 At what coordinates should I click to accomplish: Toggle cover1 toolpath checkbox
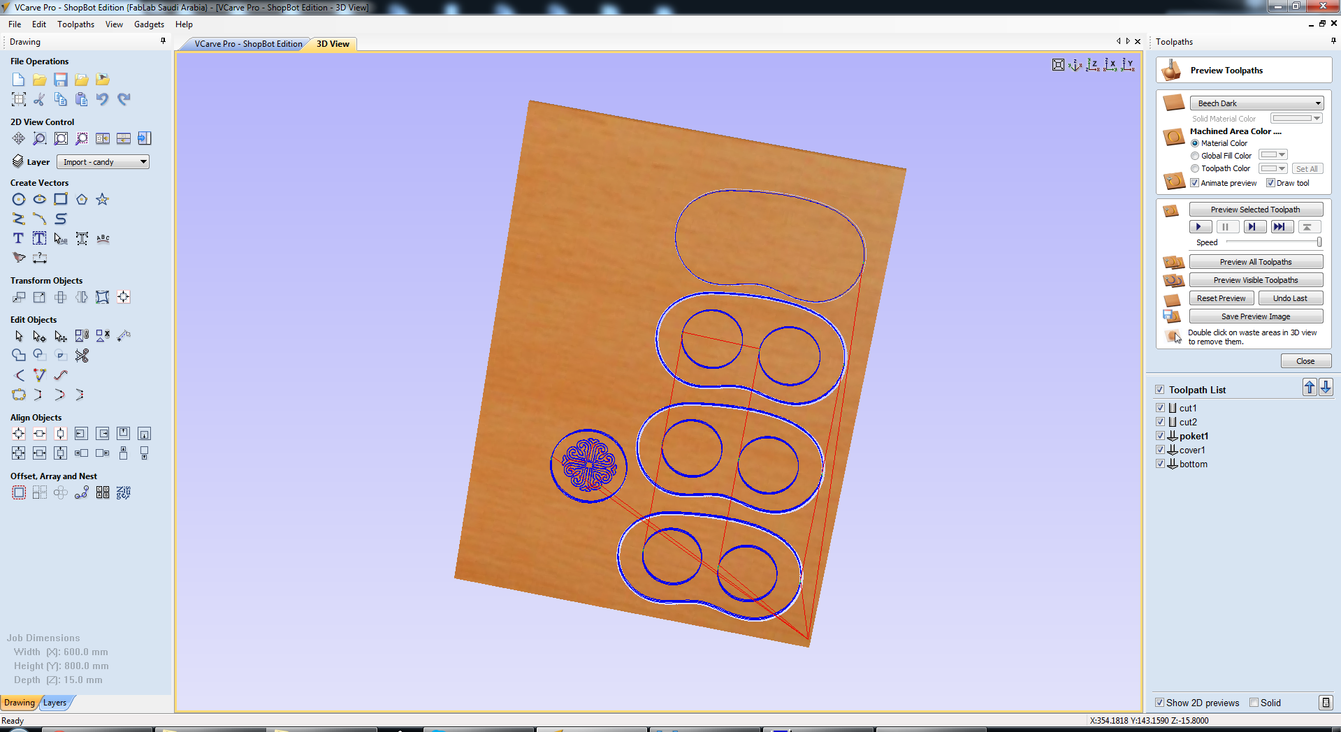coord(1160,450)
